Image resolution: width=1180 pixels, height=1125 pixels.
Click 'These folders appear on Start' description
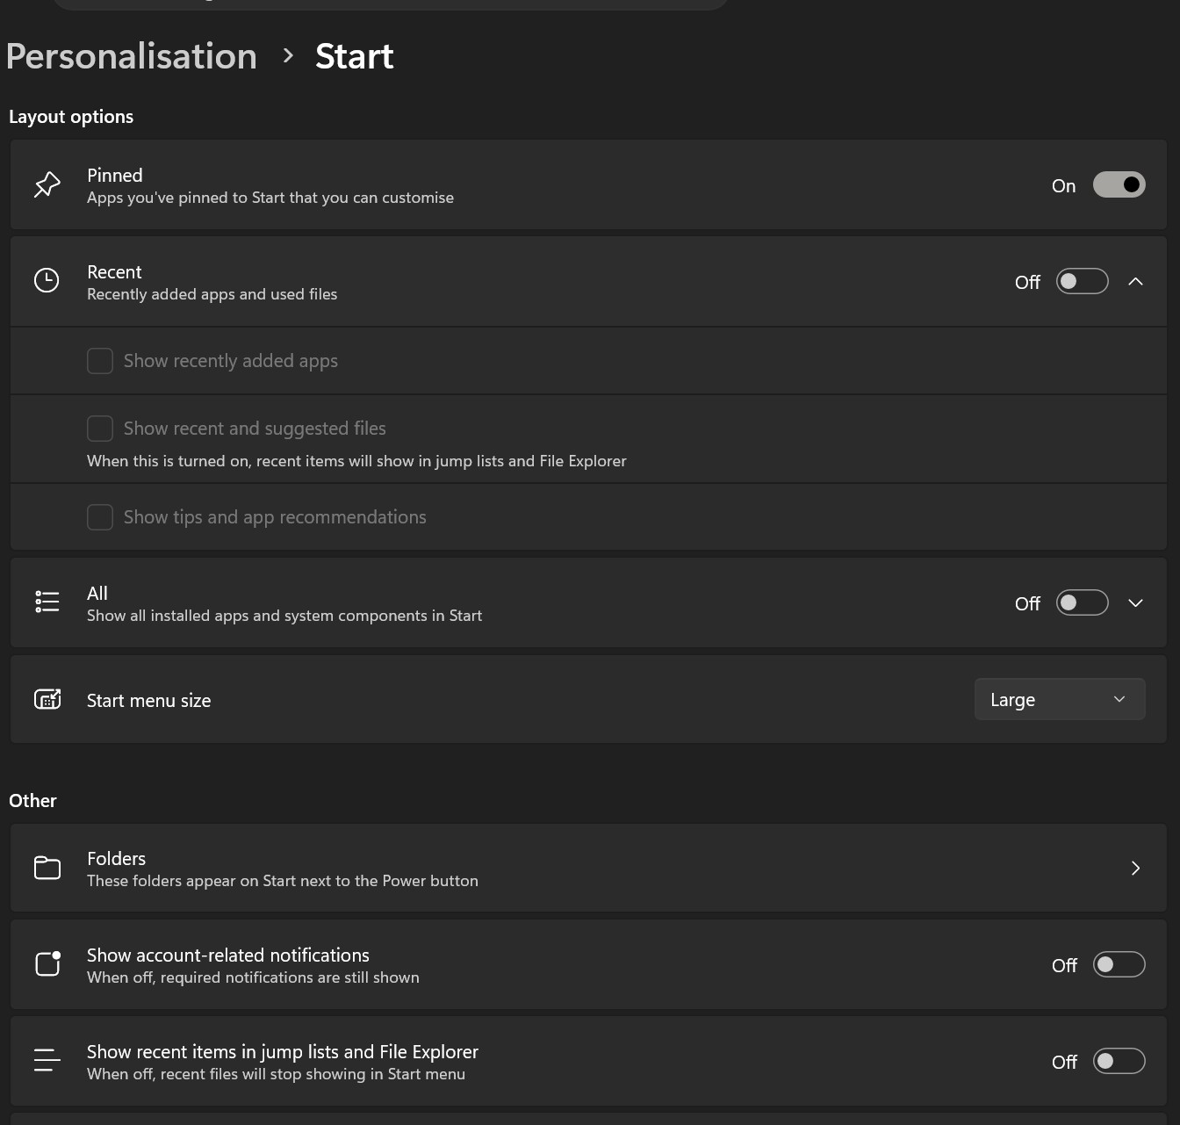click(x=283, y=881)
